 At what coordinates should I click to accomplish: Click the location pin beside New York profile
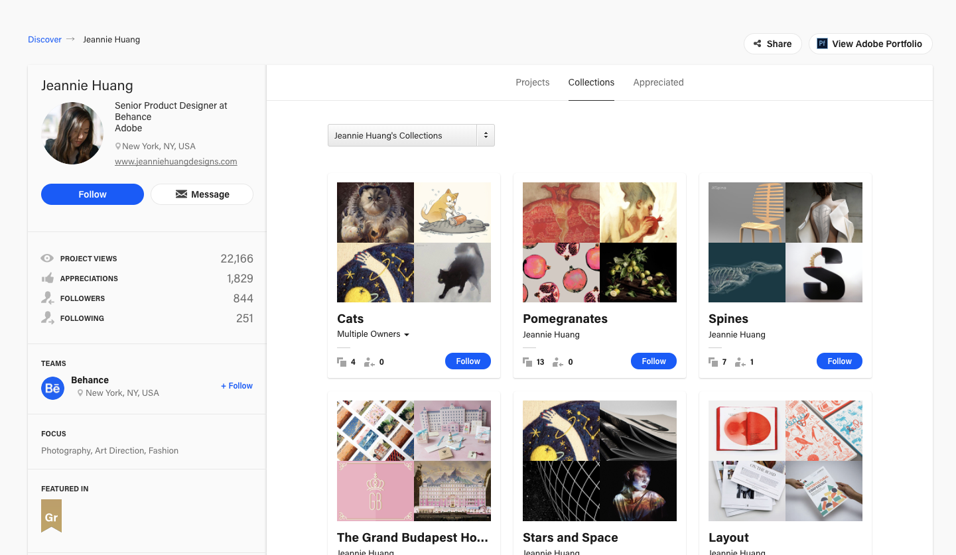point(118,147)
